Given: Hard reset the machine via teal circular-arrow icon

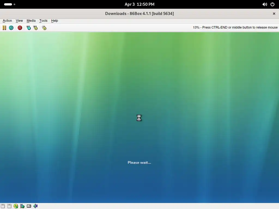Looking at the screenshot, I should click(11, 28).
